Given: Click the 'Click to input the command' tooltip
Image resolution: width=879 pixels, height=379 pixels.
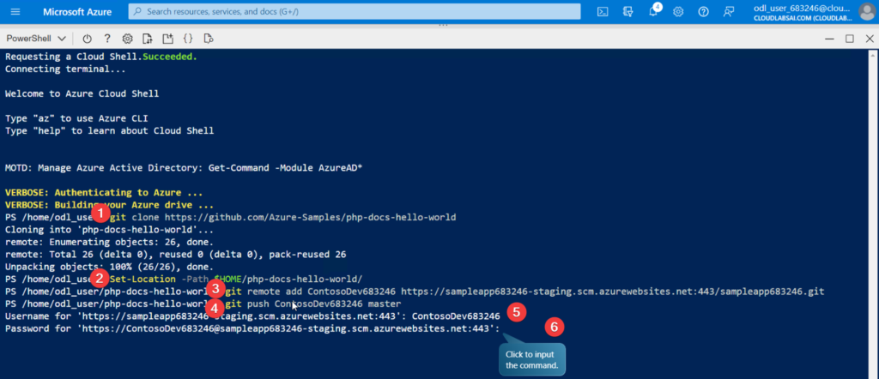Looking at the screenshot, I should click(x=531, y=358).
